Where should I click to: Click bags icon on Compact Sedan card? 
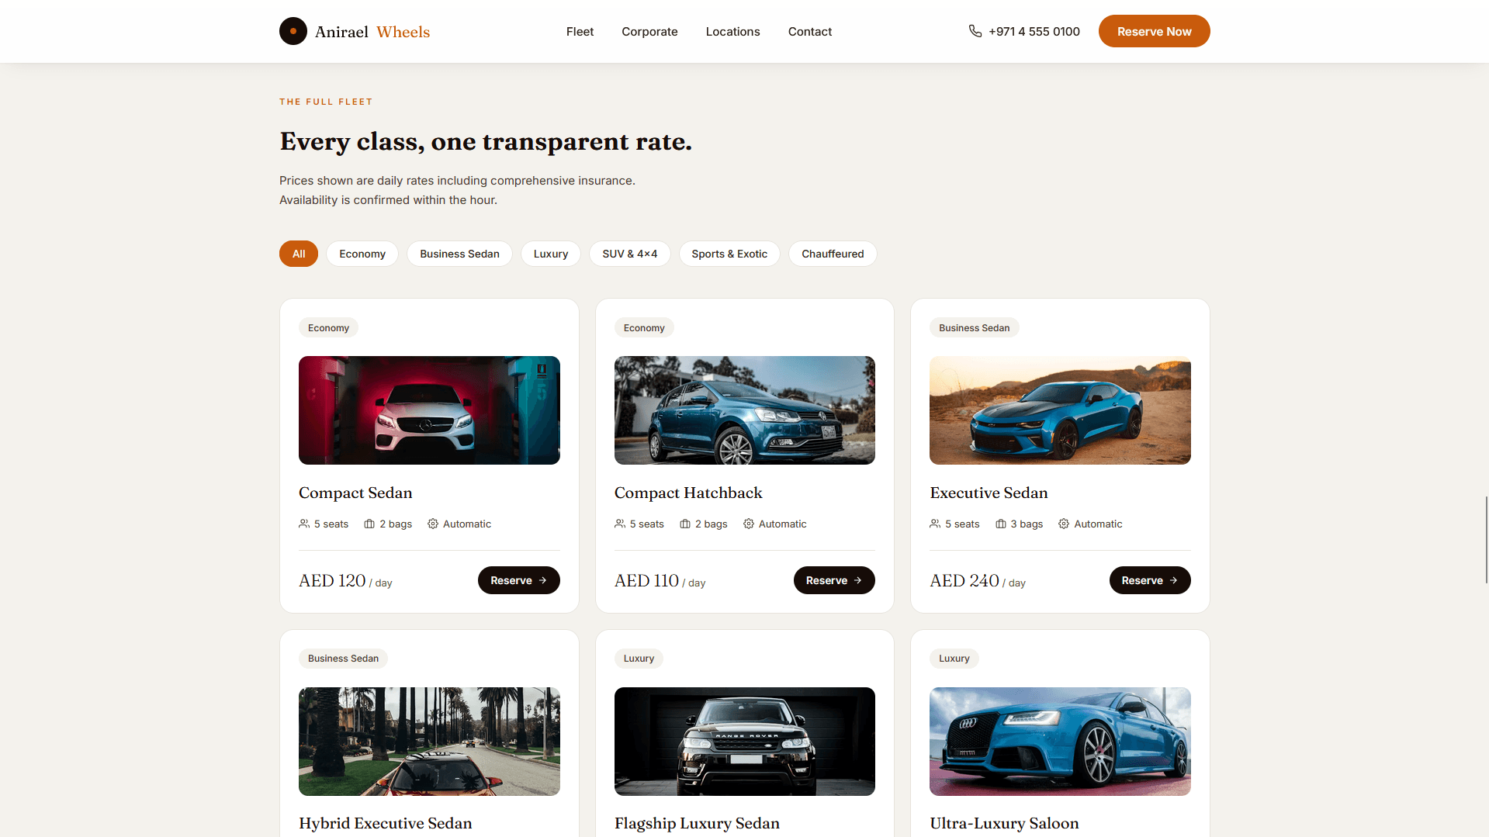pyautogui.click(x=369, y=524)
